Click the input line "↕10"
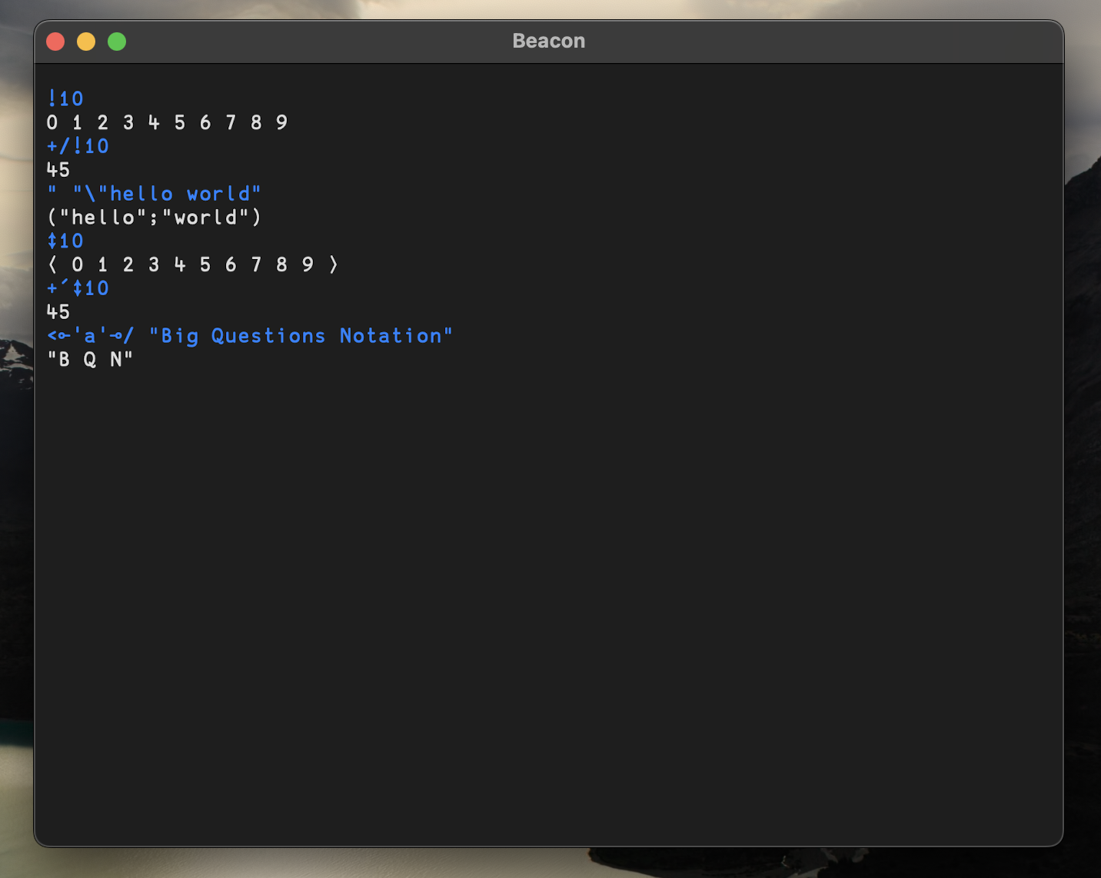 (x=65, y=241)
